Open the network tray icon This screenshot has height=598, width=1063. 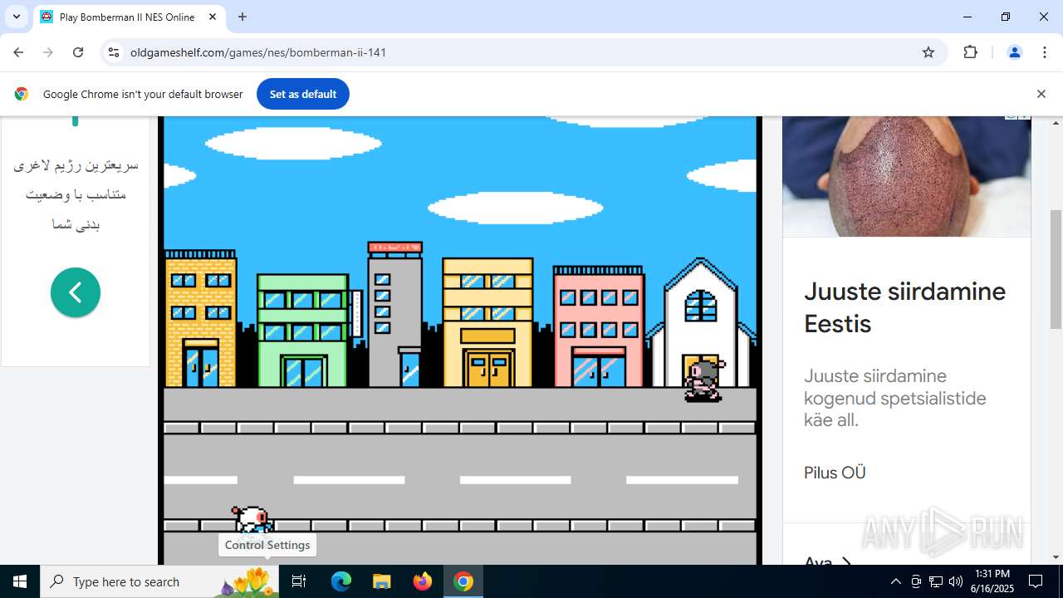tap(936, 581)
